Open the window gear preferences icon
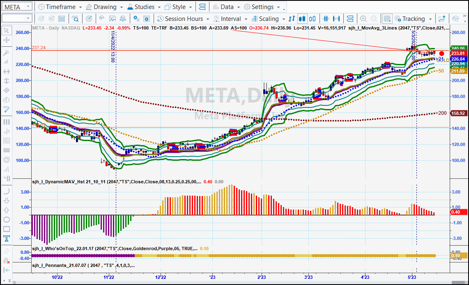Screen dimensions: 469x285 tap(147, 19)
